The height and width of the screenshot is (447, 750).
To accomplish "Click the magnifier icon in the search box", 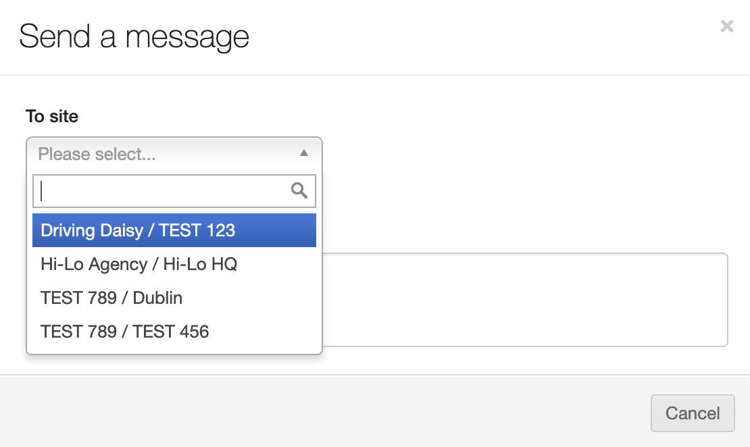I will click(x=299, y=190).
